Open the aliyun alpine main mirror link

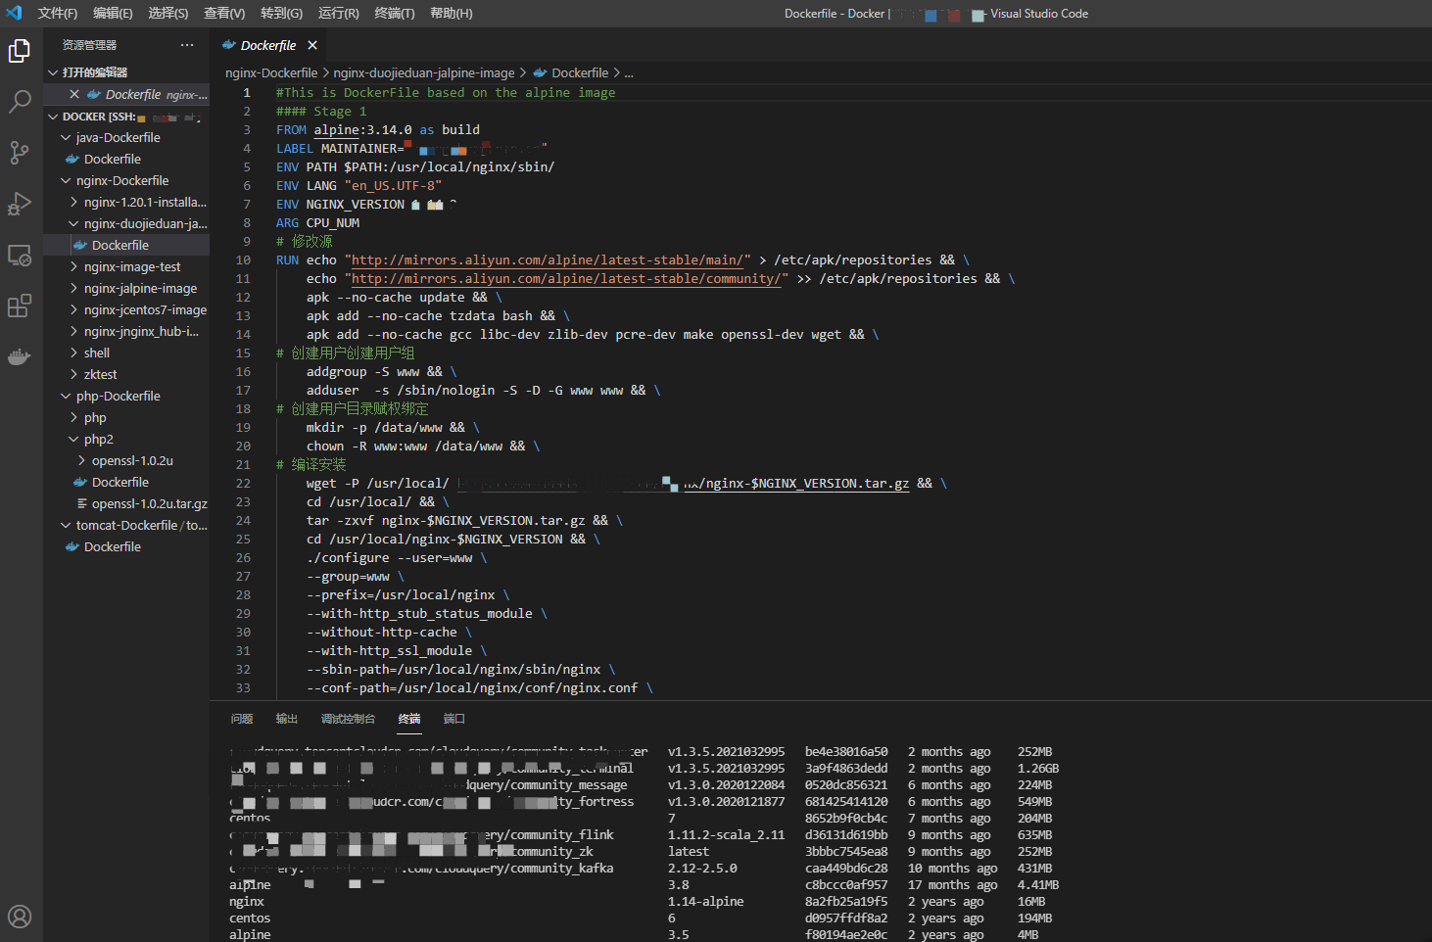[x=548, y=259]
